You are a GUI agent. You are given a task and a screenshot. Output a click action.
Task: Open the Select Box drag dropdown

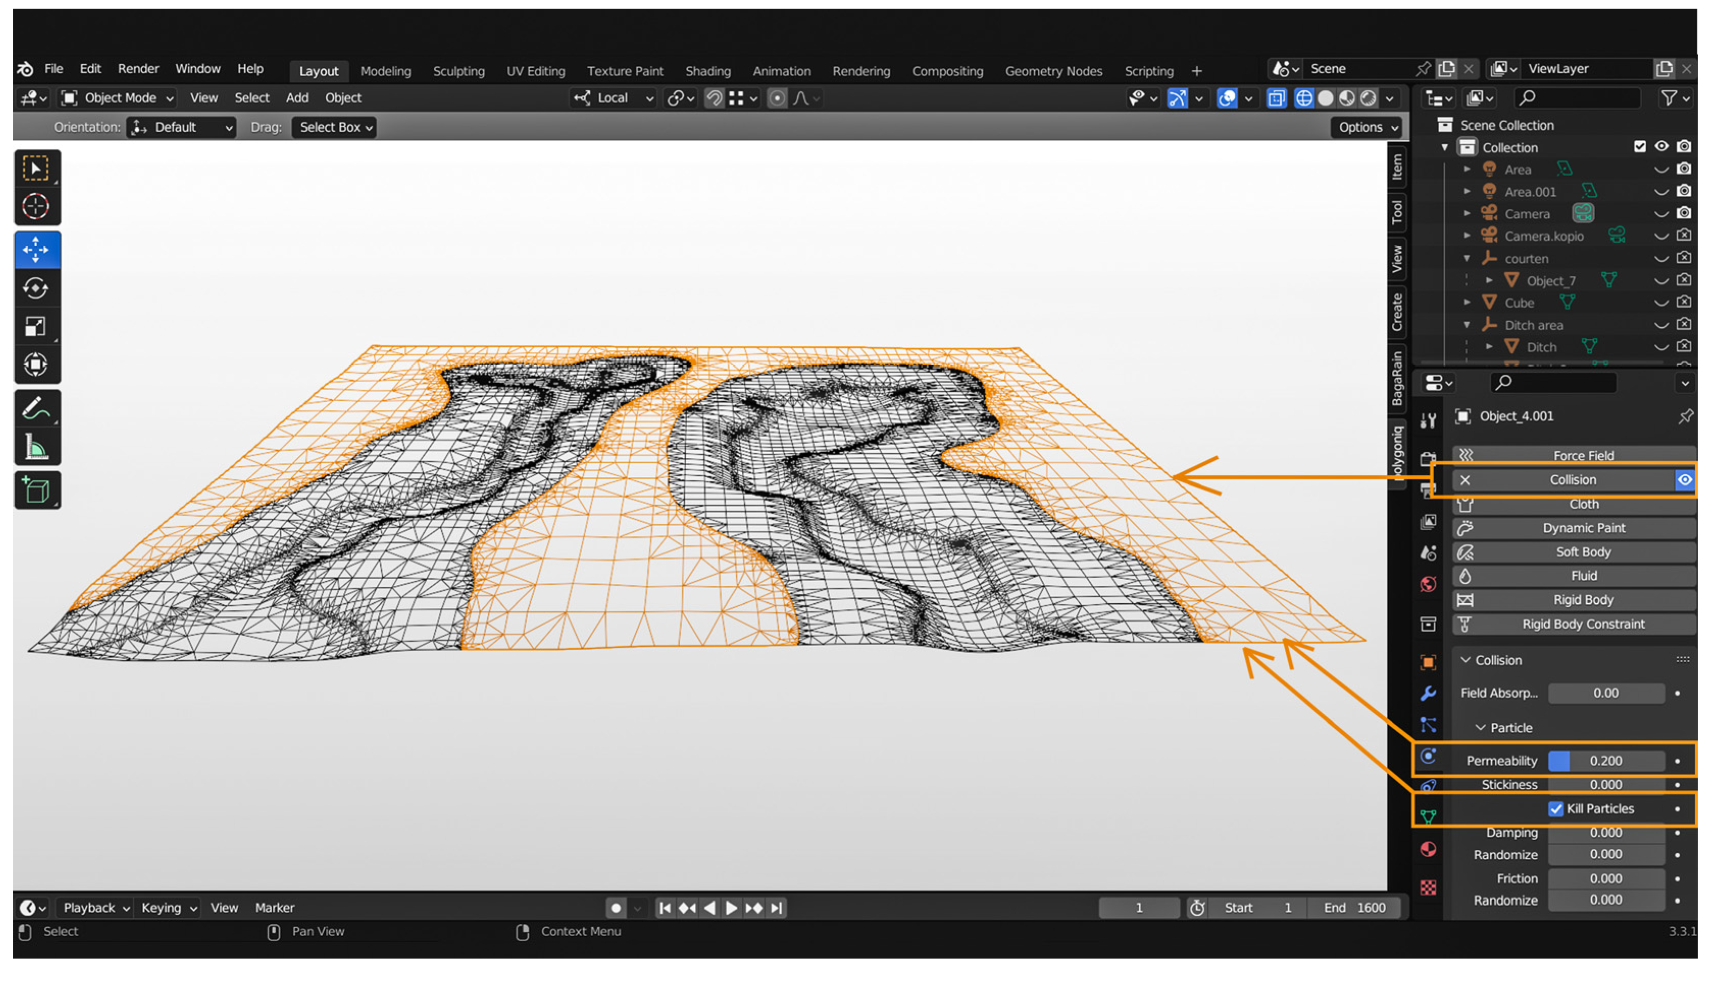(x=334, y=127)
